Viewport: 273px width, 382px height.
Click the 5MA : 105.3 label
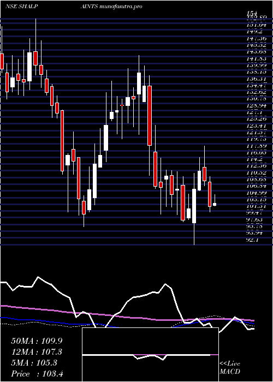34,363
